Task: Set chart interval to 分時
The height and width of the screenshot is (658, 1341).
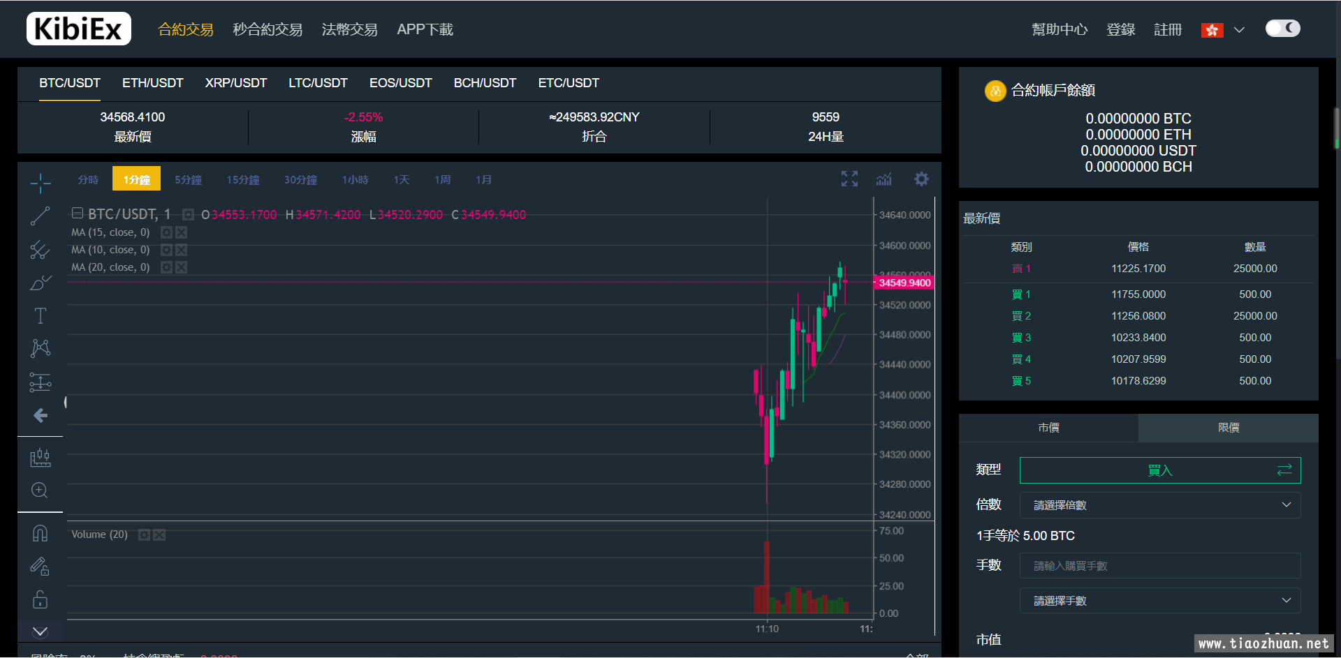Action: click(88, 179)
